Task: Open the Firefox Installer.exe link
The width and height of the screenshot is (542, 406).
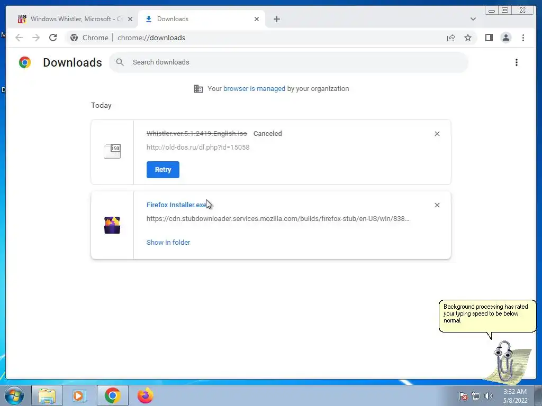Action: pos(176,205)
